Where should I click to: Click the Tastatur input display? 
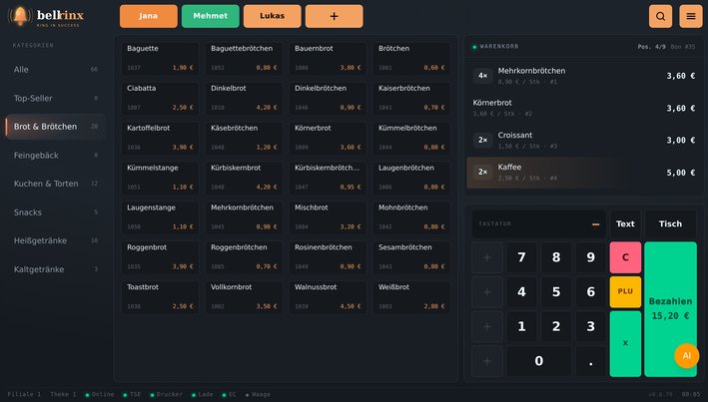(x=538, y=224)
